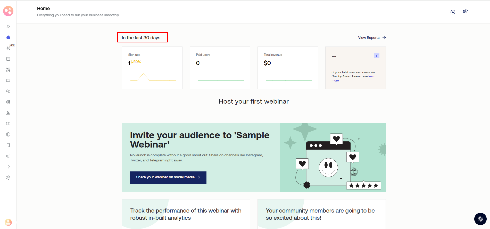Click the person icon in the sidebar

[8, 113]
